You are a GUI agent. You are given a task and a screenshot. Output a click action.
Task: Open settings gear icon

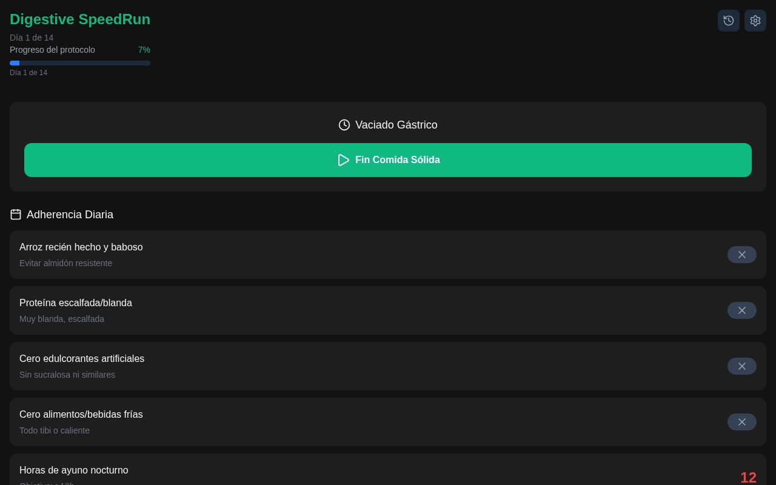click(755, 21)
